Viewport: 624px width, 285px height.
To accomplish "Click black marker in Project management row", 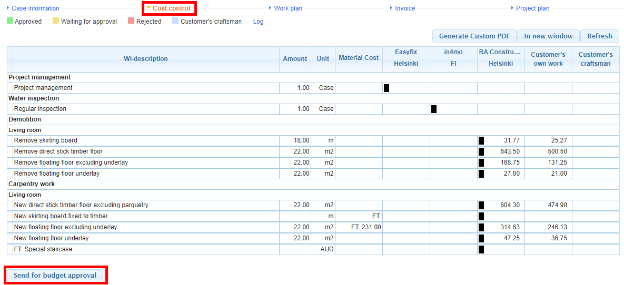I will pos(387,88).
